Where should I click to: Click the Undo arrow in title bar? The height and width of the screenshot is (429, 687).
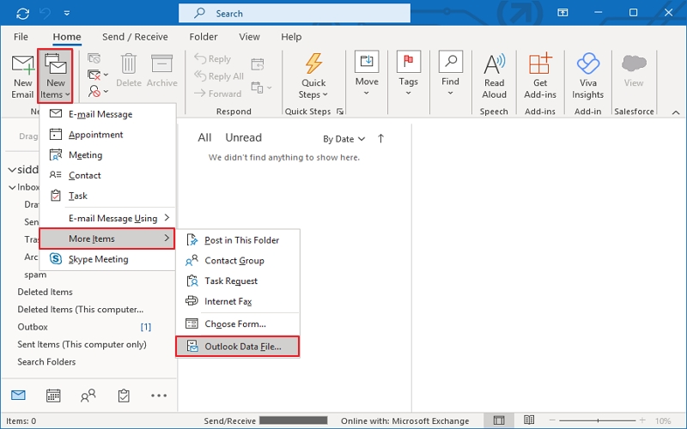(x=46, y=14)
